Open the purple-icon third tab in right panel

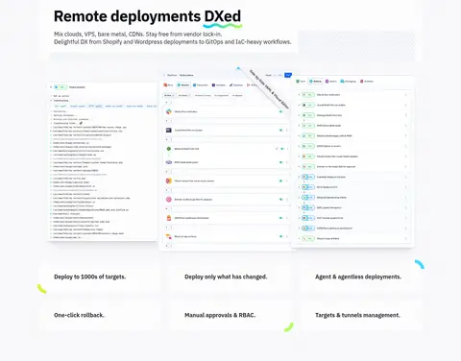[331, 82]
